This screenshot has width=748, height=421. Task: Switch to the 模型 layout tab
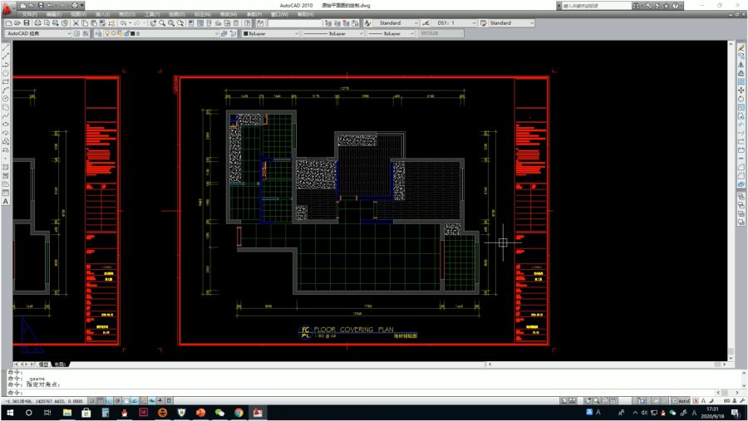(x=43, y=364)
